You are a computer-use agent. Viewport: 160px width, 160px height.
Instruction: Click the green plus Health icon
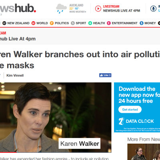click(90, 23)
